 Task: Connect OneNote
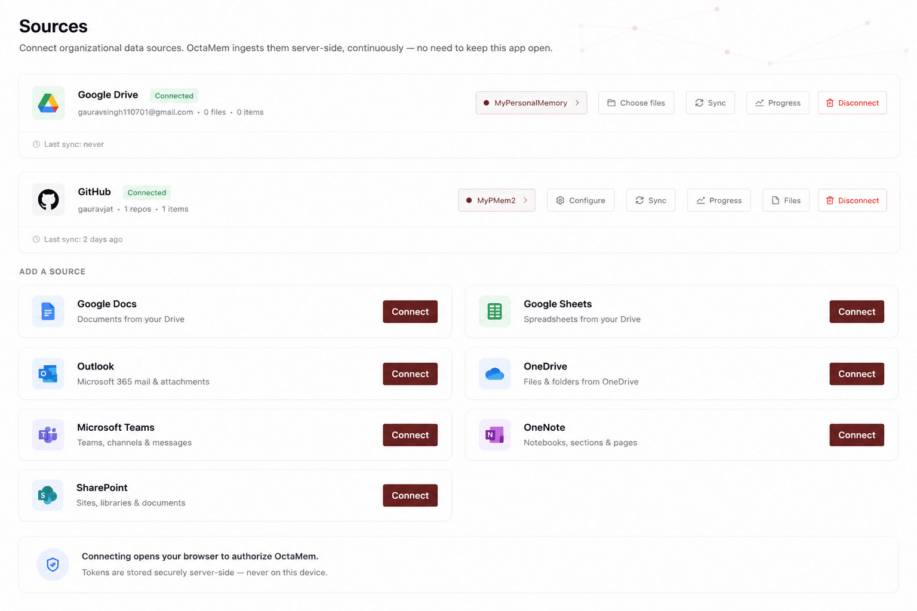tap(857, 435)
